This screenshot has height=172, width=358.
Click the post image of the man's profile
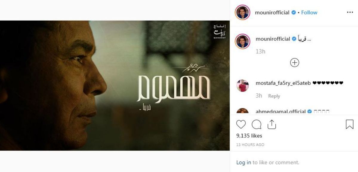coord(115,86)
